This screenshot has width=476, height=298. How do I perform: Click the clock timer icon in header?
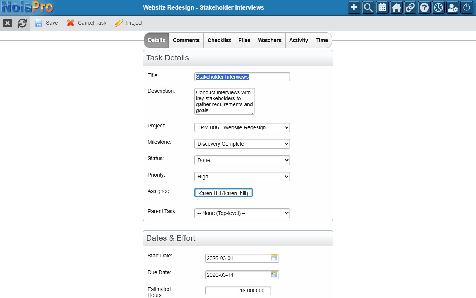pos(438,7)
